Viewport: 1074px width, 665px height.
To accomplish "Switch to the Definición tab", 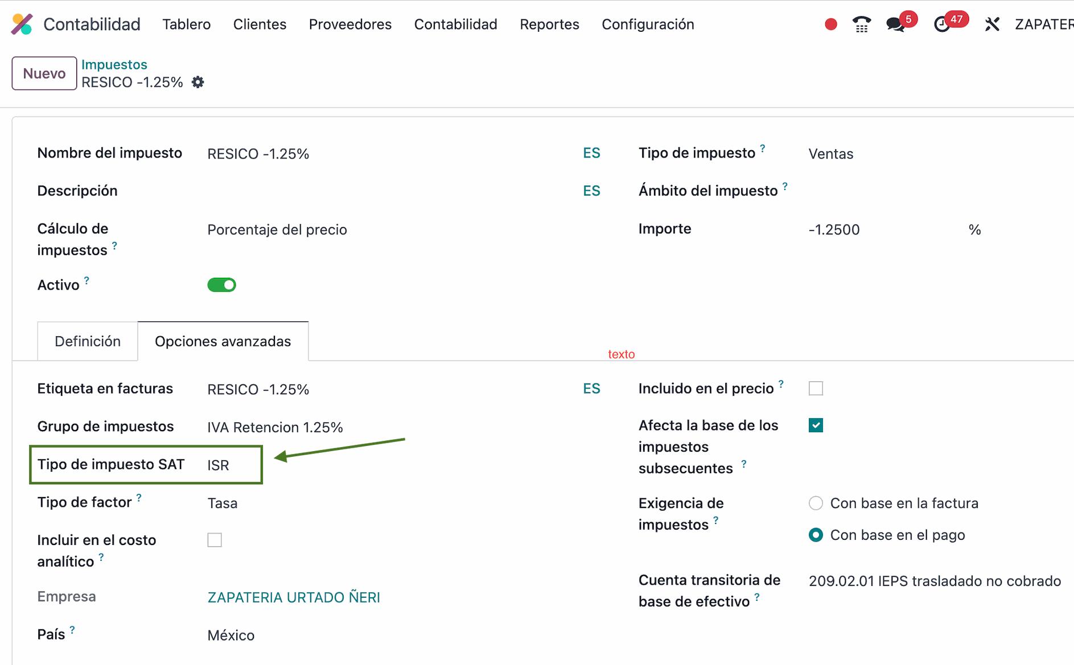I will tap(88, 341).
